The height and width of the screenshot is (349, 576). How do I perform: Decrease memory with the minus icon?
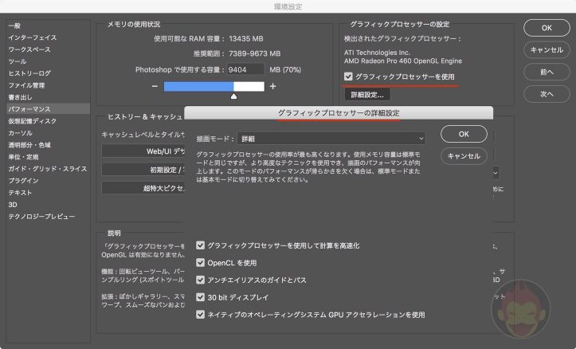coord(155,86)
